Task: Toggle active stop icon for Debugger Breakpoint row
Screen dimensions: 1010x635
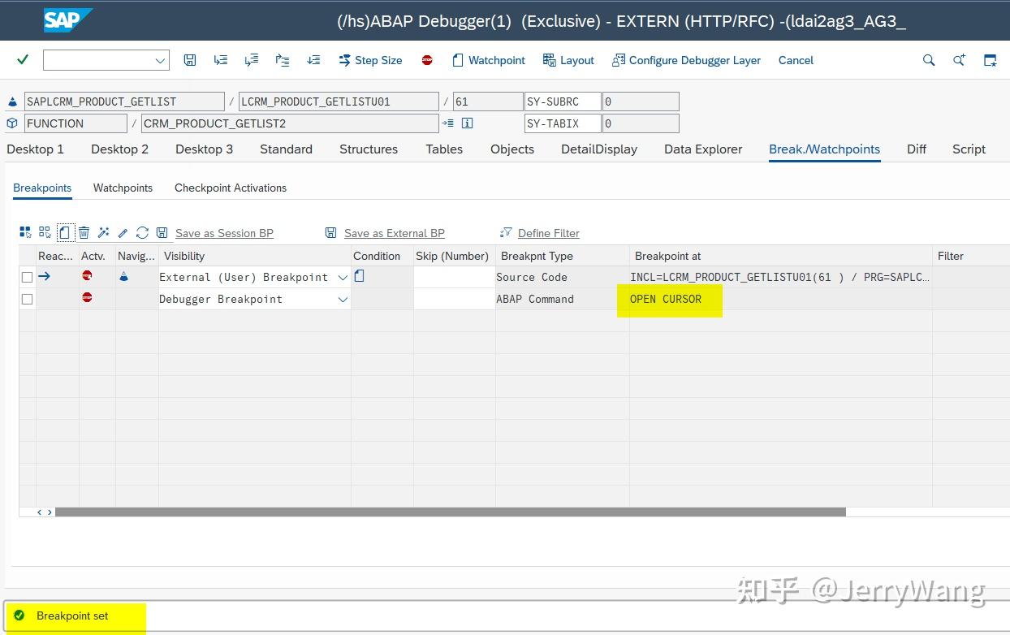Action: click(87, 297)
